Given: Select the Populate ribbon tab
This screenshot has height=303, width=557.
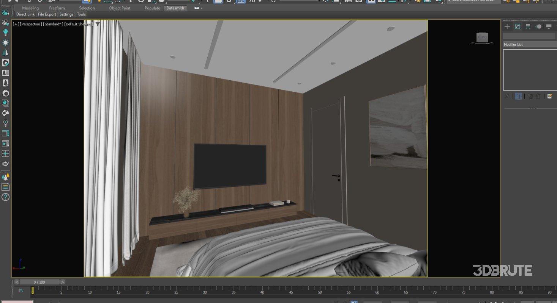Looking at the screenshot, I should [152, 8].
